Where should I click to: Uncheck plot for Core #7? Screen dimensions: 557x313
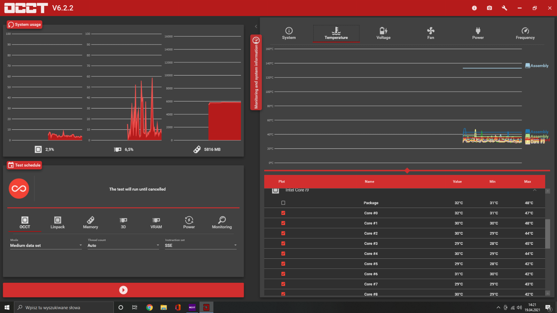(283, 284)
